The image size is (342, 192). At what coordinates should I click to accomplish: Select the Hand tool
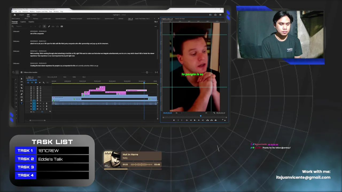22,100
